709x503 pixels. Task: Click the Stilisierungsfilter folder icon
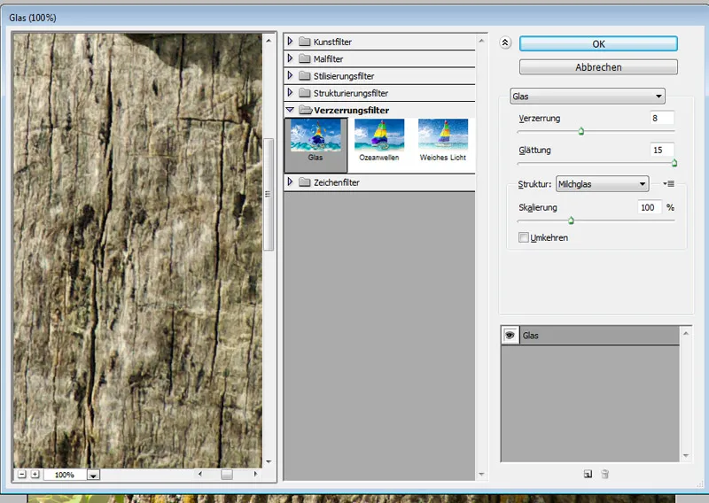pyautogui.click(x=305, y=76)
